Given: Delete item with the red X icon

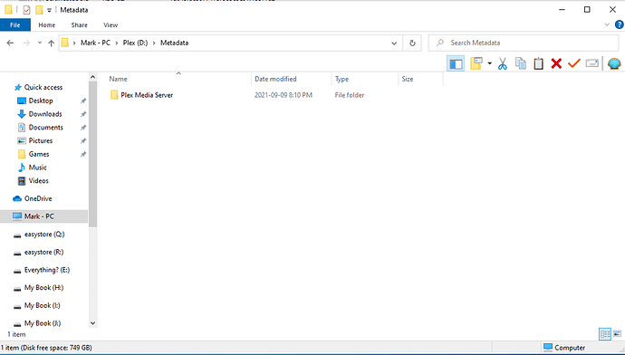Looking at the screenshot, I should pyautogui.click(x=556, y=63).
